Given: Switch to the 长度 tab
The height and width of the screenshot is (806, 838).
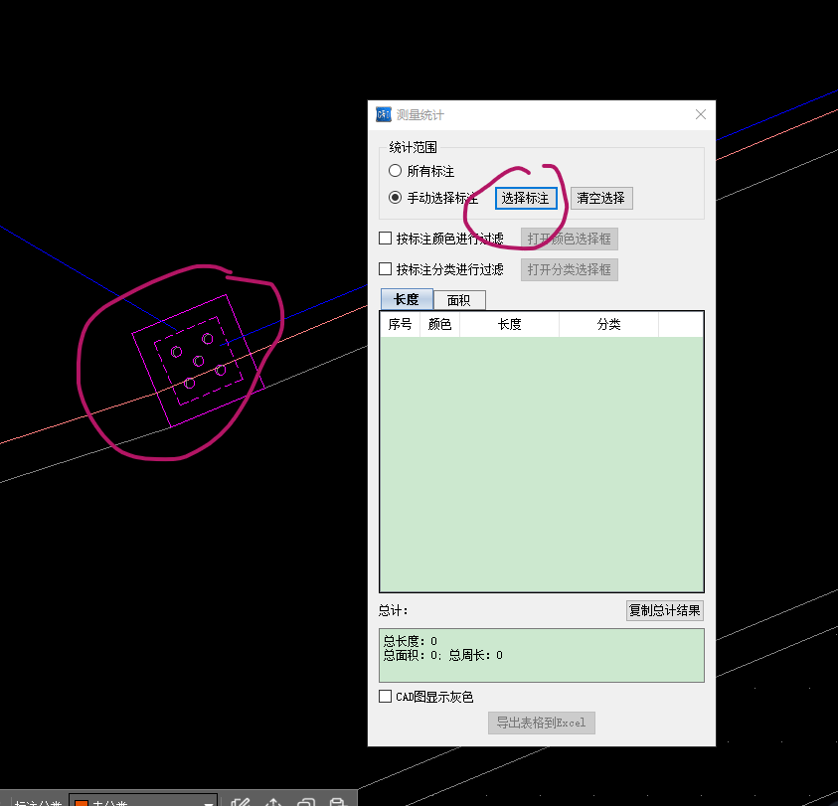Looking at the screenshot, I should tap(407, 299).
